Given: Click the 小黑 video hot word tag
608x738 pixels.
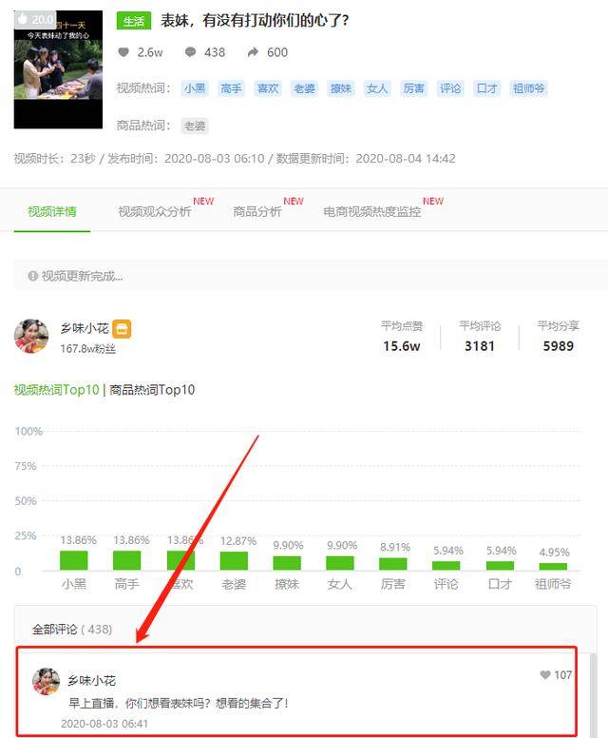Looking at the screenshot, I should pos(195,88).
